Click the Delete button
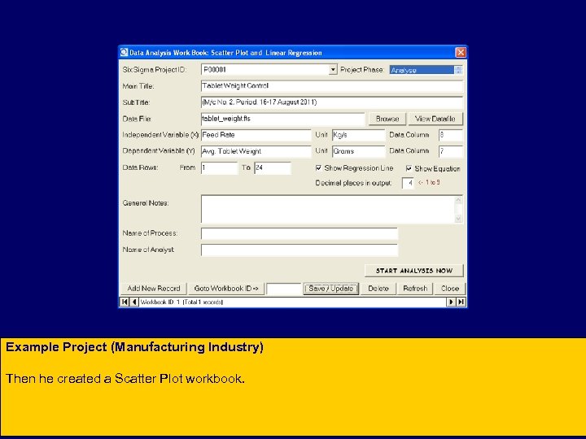 (x=378, y=288)
